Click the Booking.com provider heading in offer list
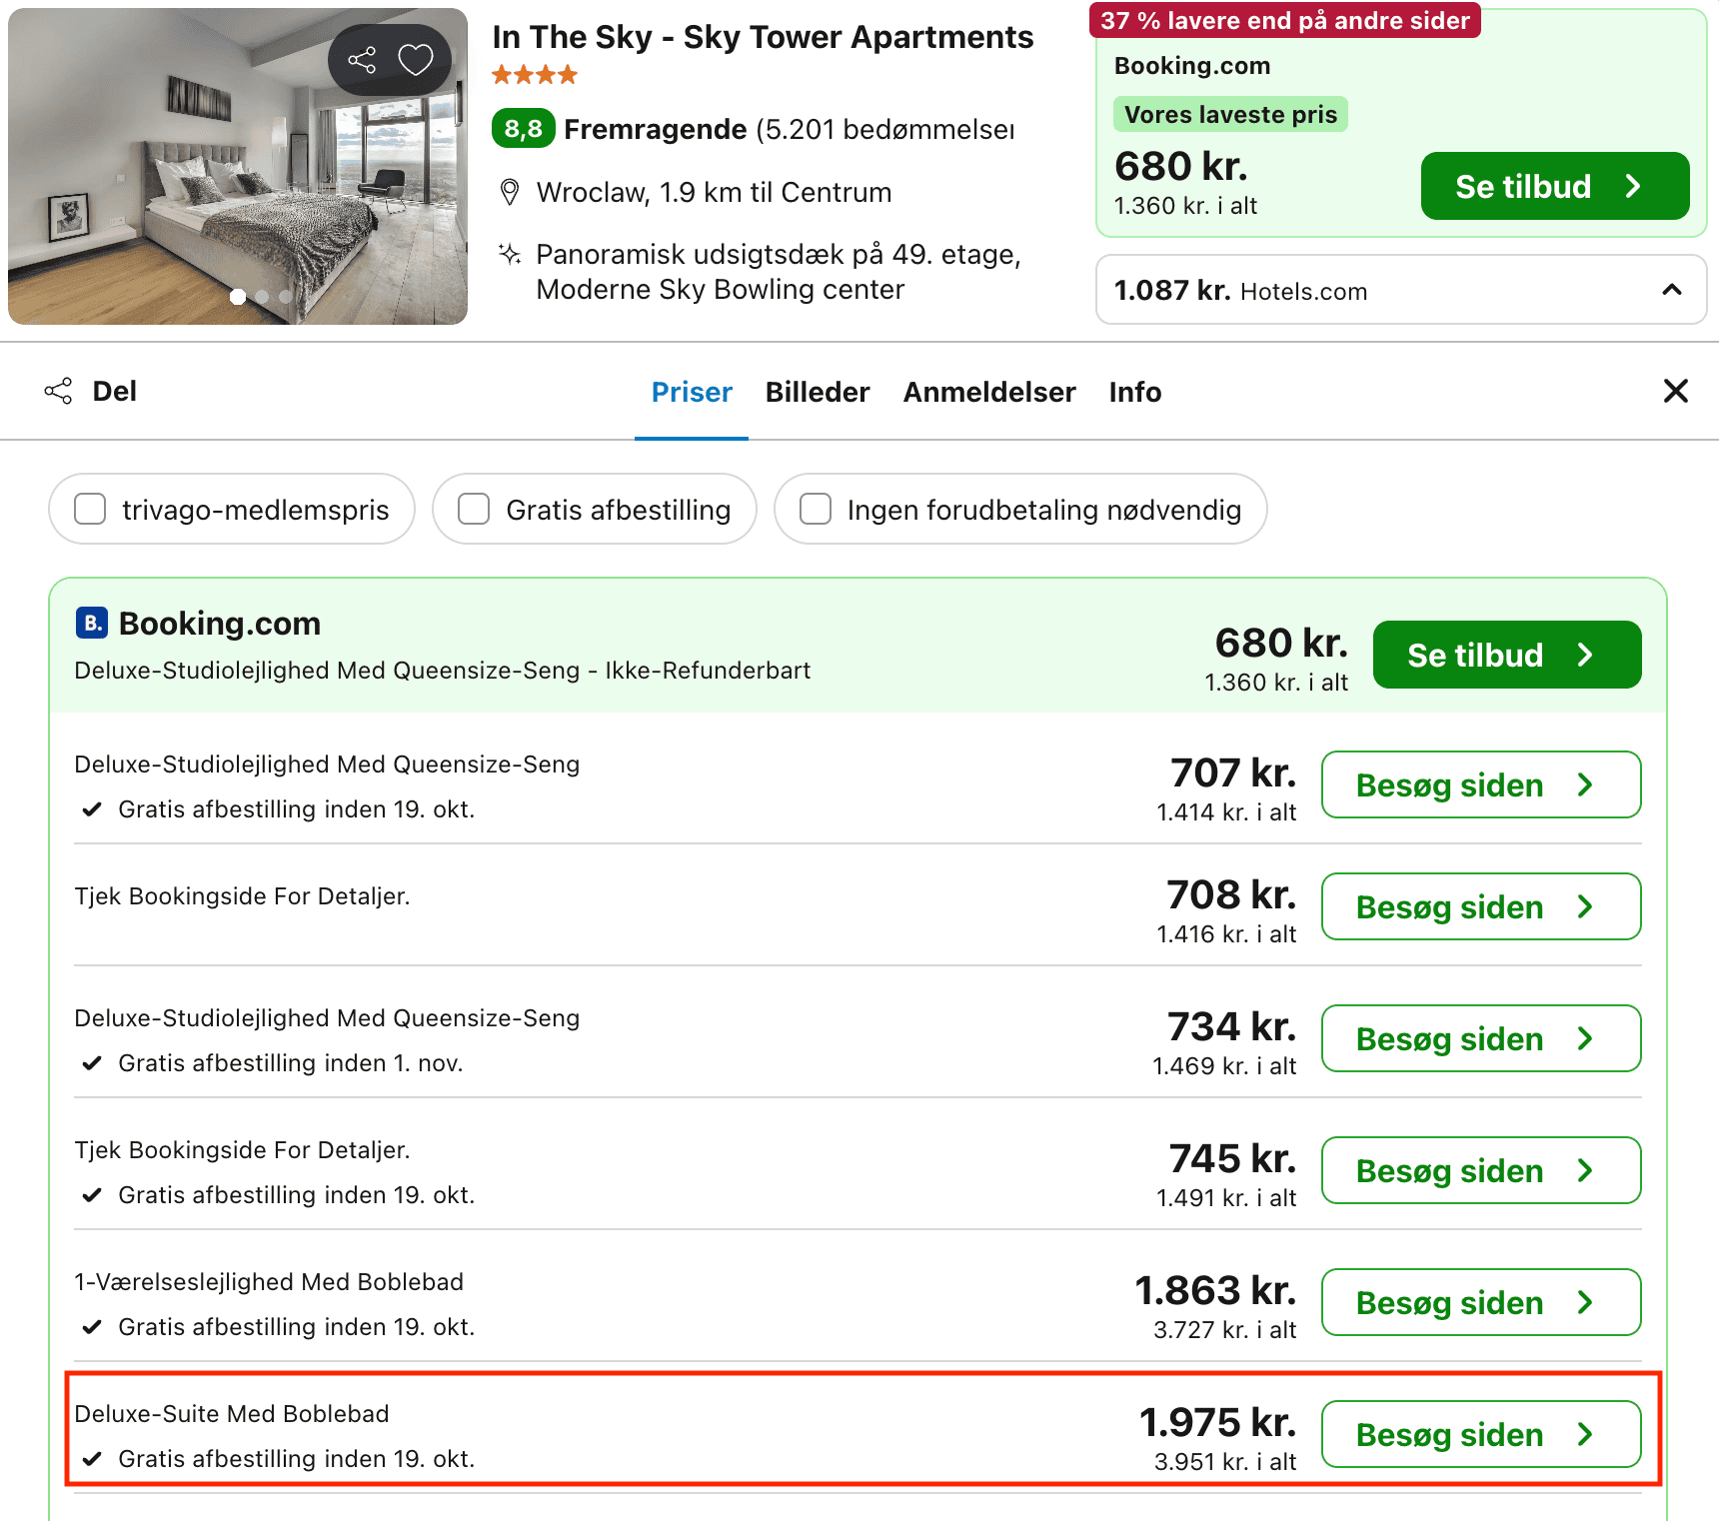 pos(220,623)
